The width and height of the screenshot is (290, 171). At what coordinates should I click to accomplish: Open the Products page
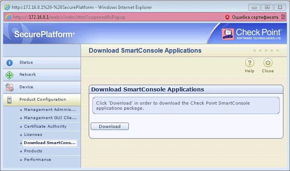[33, 151]
